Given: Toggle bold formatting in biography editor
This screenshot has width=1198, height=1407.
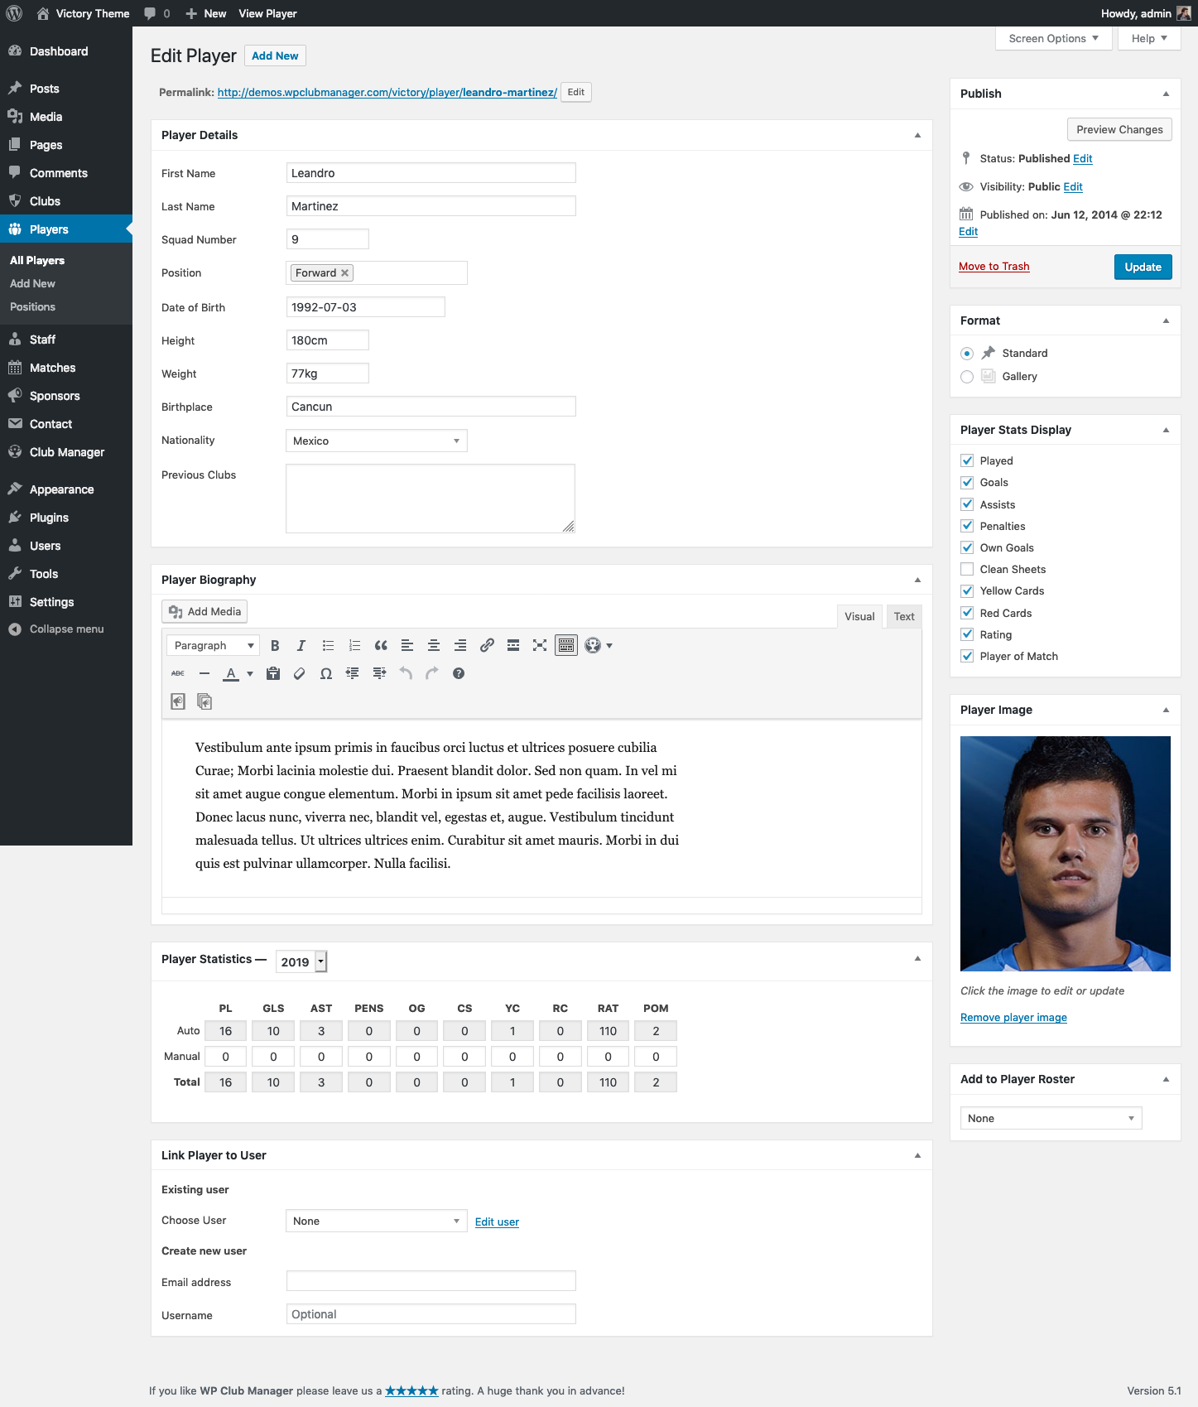Looking at the screenshot, I should point(275,646).
